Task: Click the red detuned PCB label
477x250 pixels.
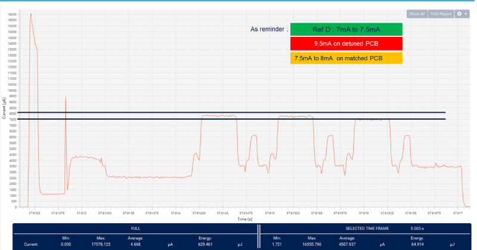Action: (346, 44)
